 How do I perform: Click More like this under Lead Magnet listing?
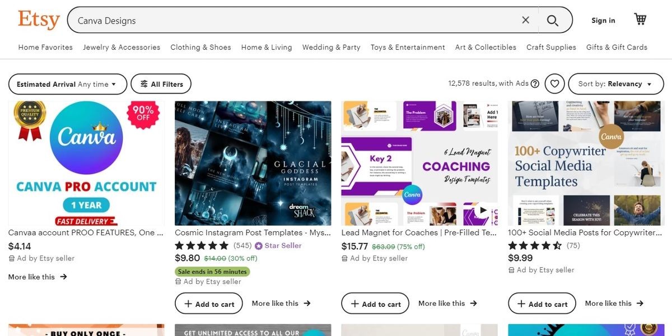pyautogui.click(x=447, y=304)
